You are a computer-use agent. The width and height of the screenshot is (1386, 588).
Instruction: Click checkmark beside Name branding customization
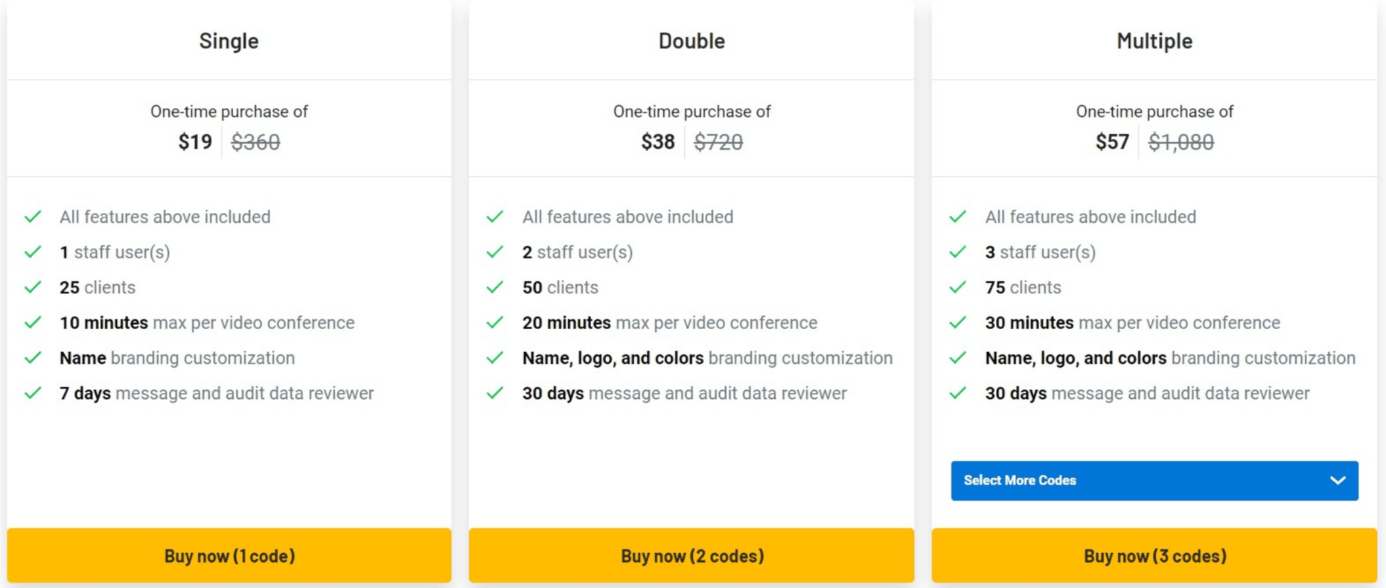[x=33, y=358]
